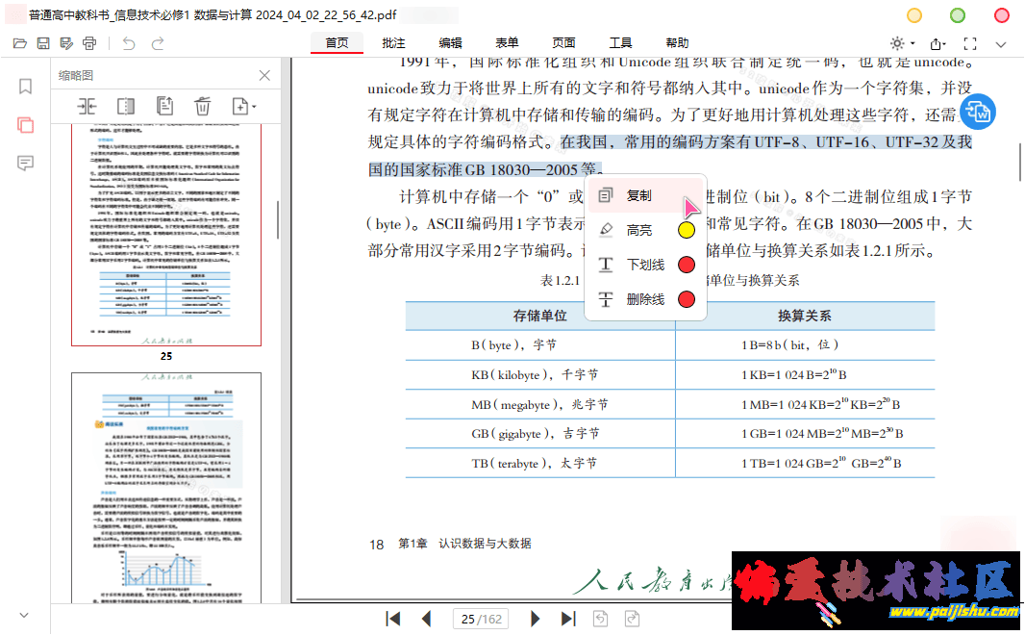Expand the insert page dropdown in thumbnail panel
1025x635 pixels.
(x=243, y=106)
